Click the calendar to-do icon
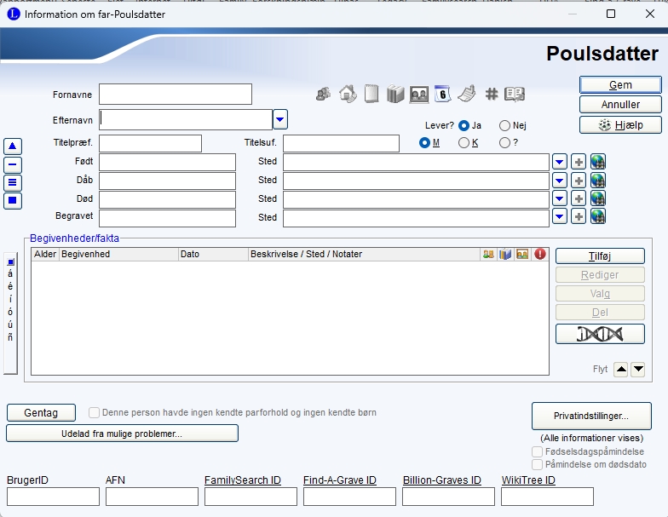Image resolution: width=668 pixels, height=517 pixels. tap(442, 95)
